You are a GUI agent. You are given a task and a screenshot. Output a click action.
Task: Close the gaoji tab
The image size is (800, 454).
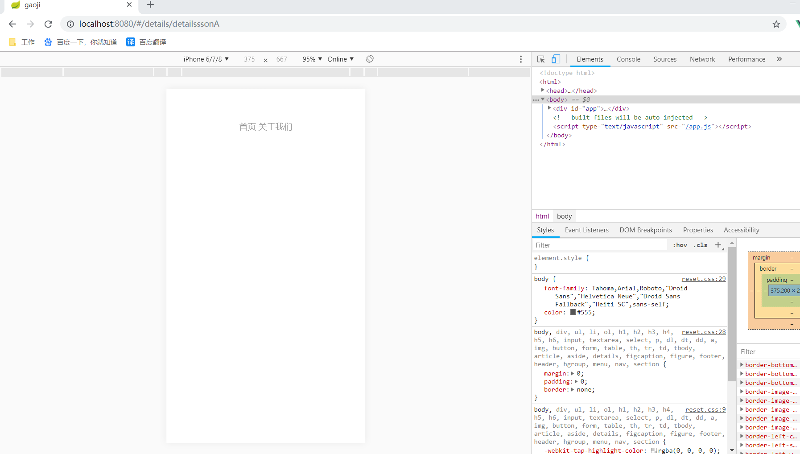pos(129,4)
